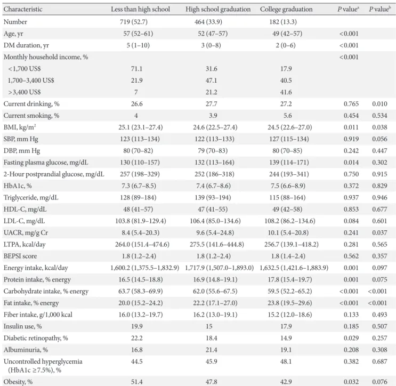The image size is (396, 386).
Task: Click the 'HbA1c, %' row label
Action: point(18,186)
